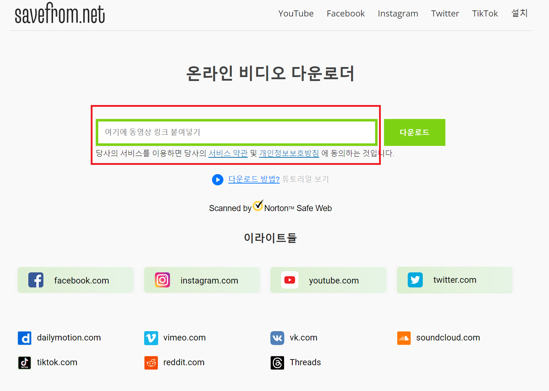Click the green 다운로드 button
This screenshot has height=391, width=549.
coord(415,132)
